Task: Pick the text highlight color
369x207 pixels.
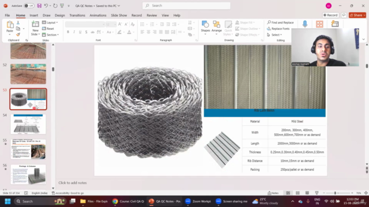Action: click(x=119, y=32)
